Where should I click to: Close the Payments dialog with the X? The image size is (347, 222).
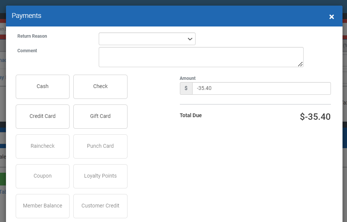pyautogui.click(x=331, y=17)
